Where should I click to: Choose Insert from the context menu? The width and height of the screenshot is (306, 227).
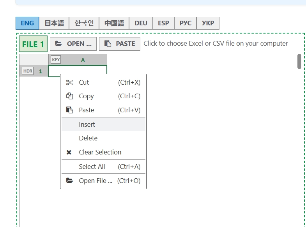pos(103,124)
